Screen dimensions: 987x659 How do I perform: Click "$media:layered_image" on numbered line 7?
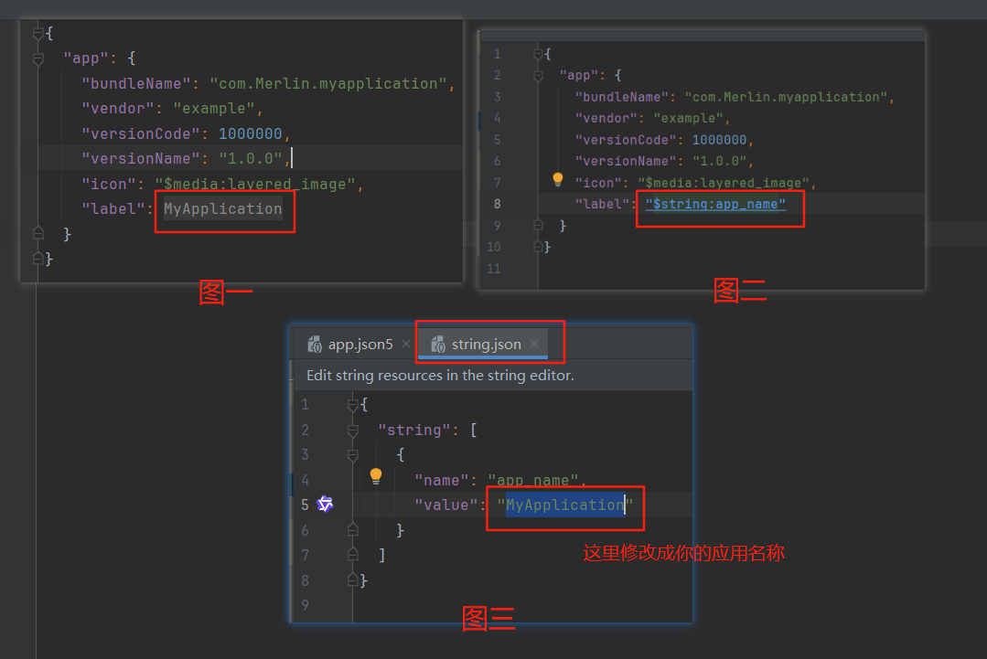[x=724, y=183]
